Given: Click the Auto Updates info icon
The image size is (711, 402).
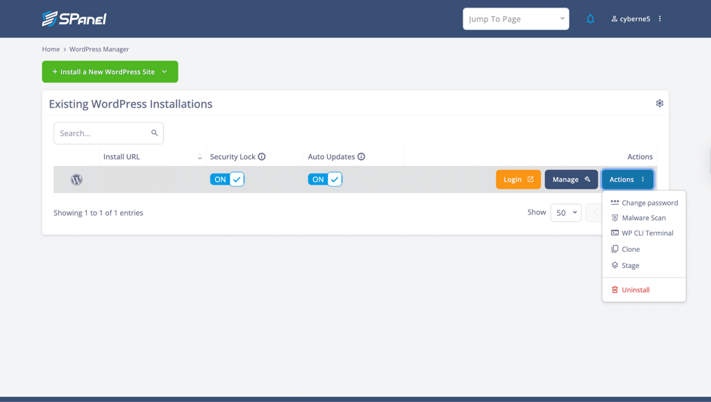Looking at the screenshot, I should [361, 156].
